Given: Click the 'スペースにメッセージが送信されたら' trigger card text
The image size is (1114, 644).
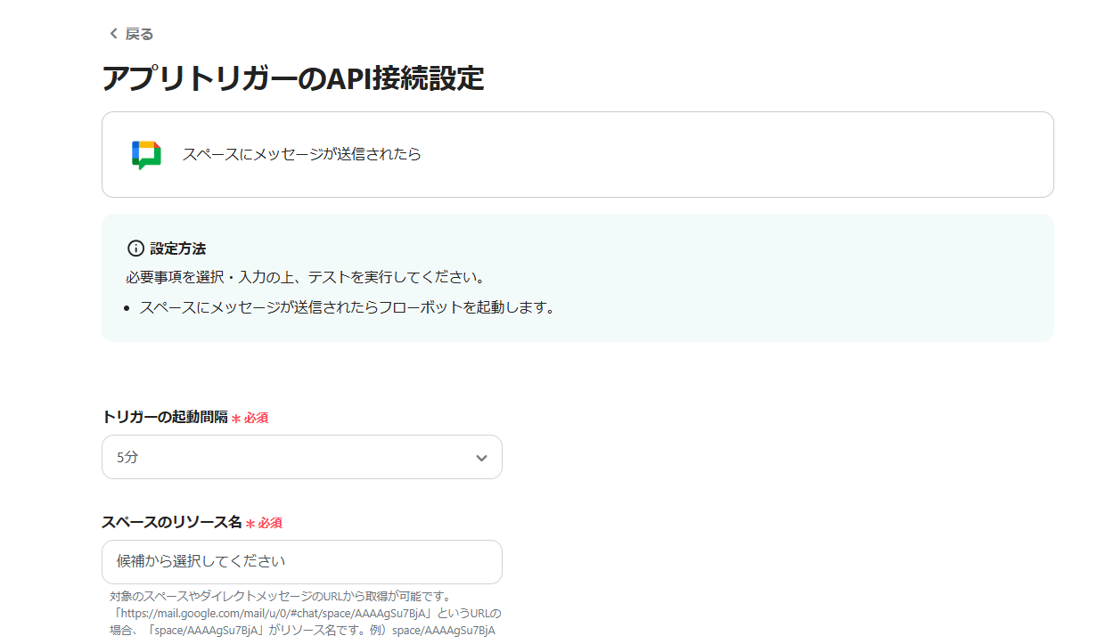Looking at the screenshot, I should tap(302, 154).
